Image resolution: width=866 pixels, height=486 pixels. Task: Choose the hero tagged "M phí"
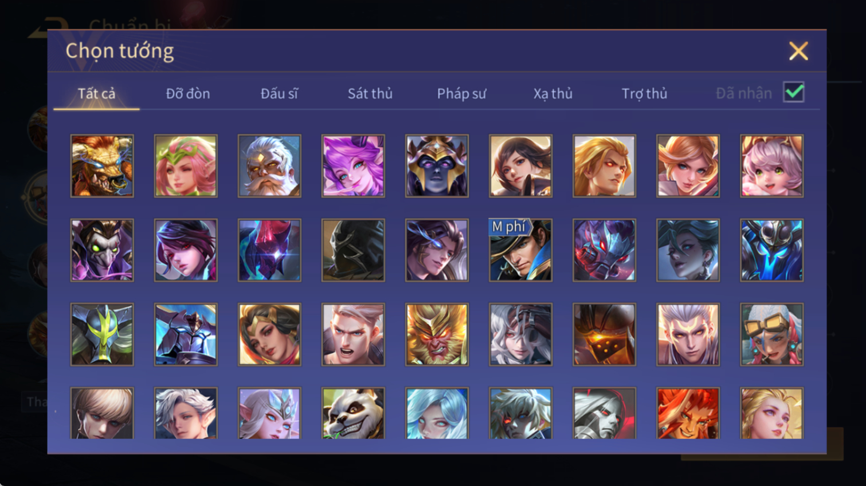(520, 250)
